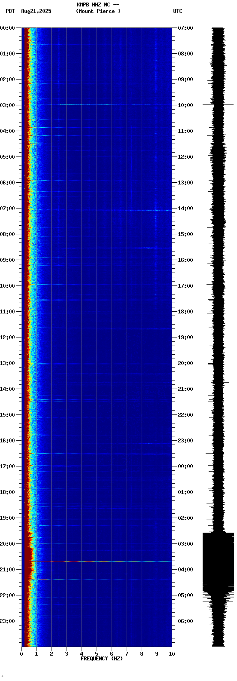Click the 07:00 UTC time label
The image size is (237, 681).
click(x=185, y=28)
